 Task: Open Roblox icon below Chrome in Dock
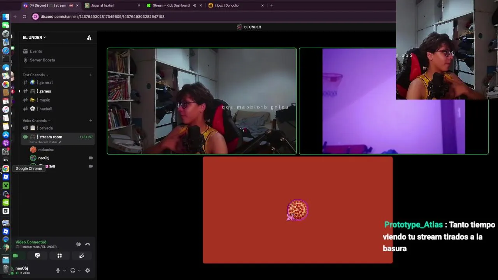tap(6, 177)
